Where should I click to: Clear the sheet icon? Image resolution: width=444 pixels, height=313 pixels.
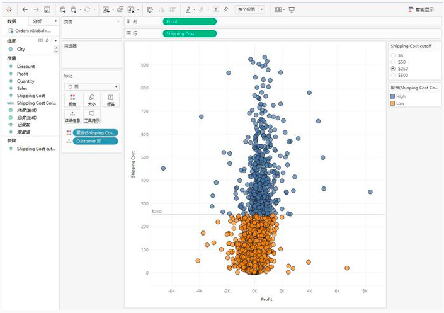point(131,9)
